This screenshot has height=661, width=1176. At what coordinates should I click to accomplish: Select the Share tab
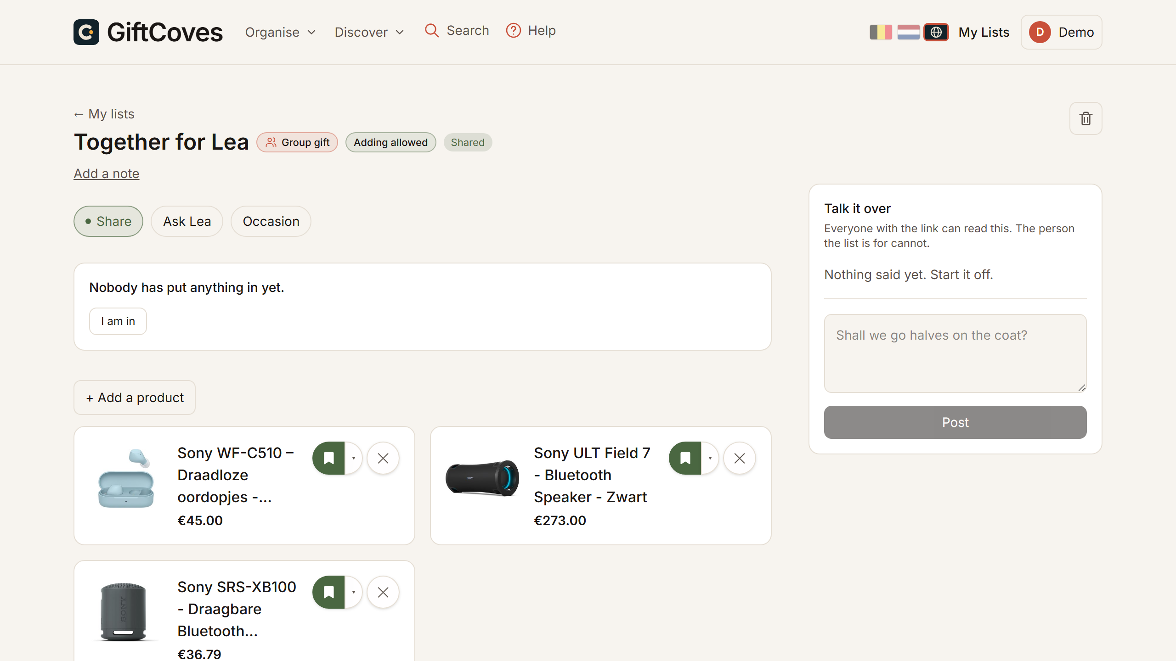[108, 221]
